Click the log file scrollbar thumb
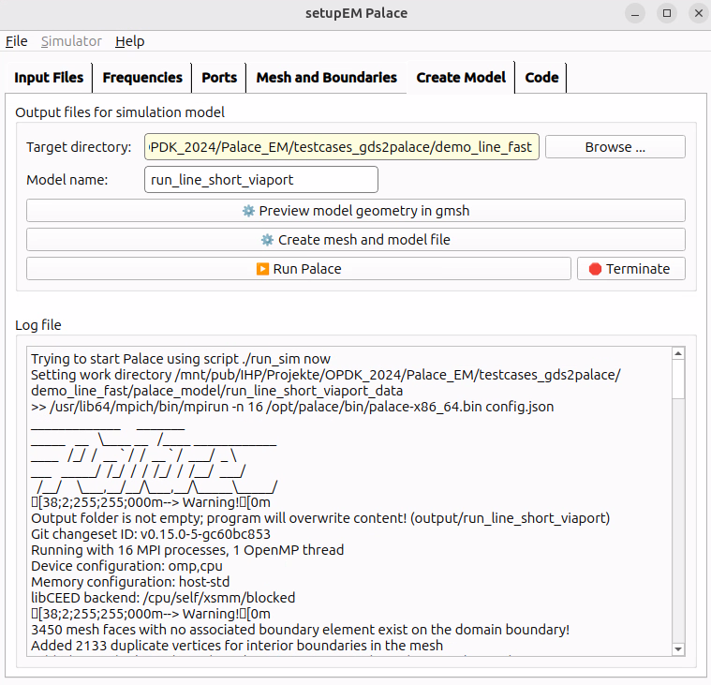This screenshot has height=685, width=711. pyautogui.click(x=678, y=380)
